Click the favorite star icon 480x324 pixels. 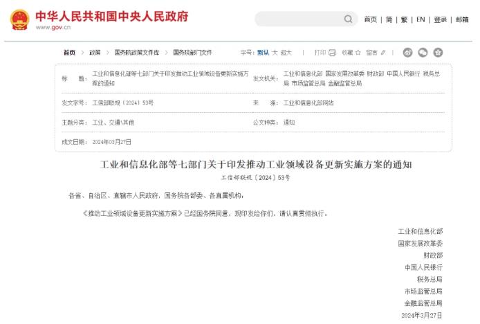tap(359, 53)
